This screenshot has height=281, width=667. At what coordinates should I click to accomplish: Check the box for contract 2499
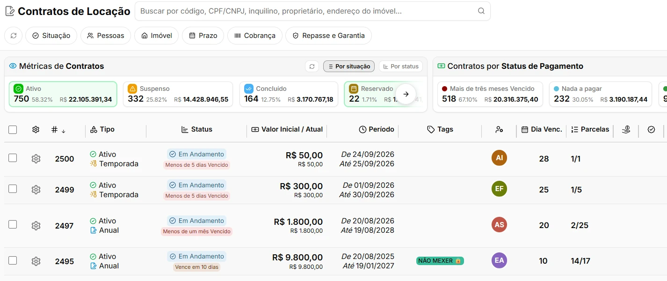click(13, 189)
